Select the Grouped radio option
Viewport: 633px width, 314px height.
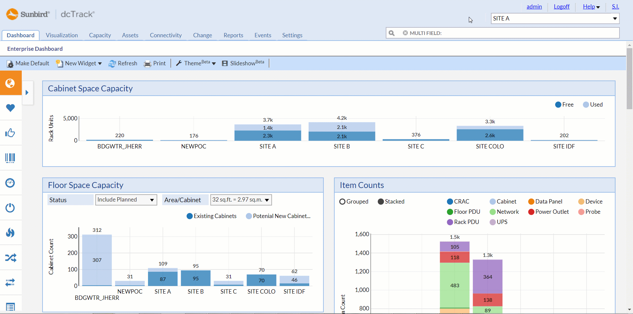342,202
